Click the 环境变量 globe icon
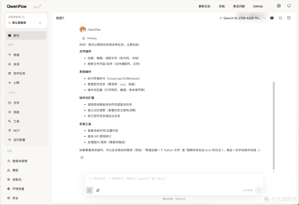Viewport: 299px width, 205px height. tap(9, 189)
